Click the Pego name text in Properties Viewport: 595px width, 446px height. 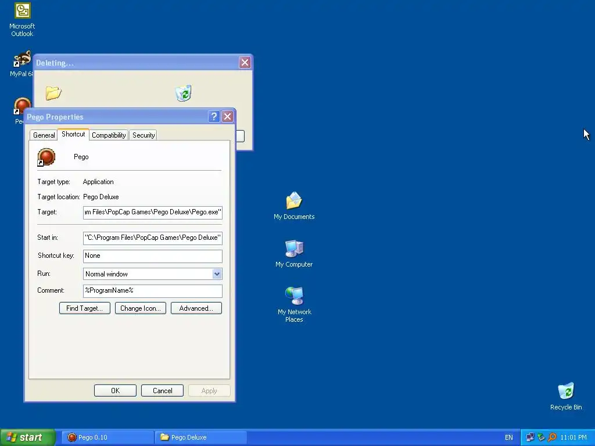point(81,157)
